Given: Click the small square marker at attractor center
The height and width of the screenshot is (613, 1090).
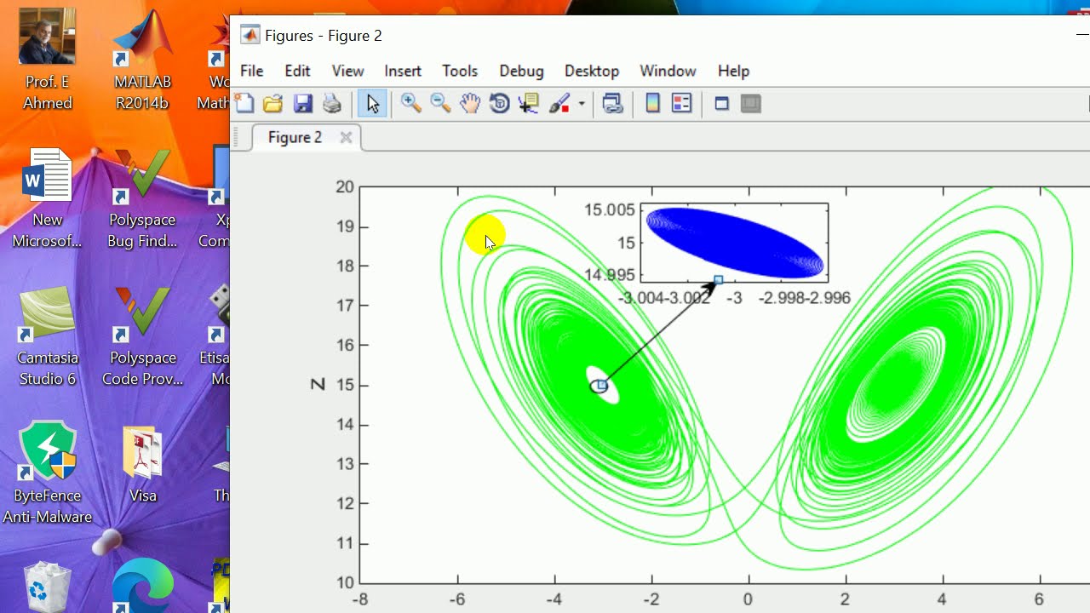Looking at the screenshot, I should (x=602, y=386).
